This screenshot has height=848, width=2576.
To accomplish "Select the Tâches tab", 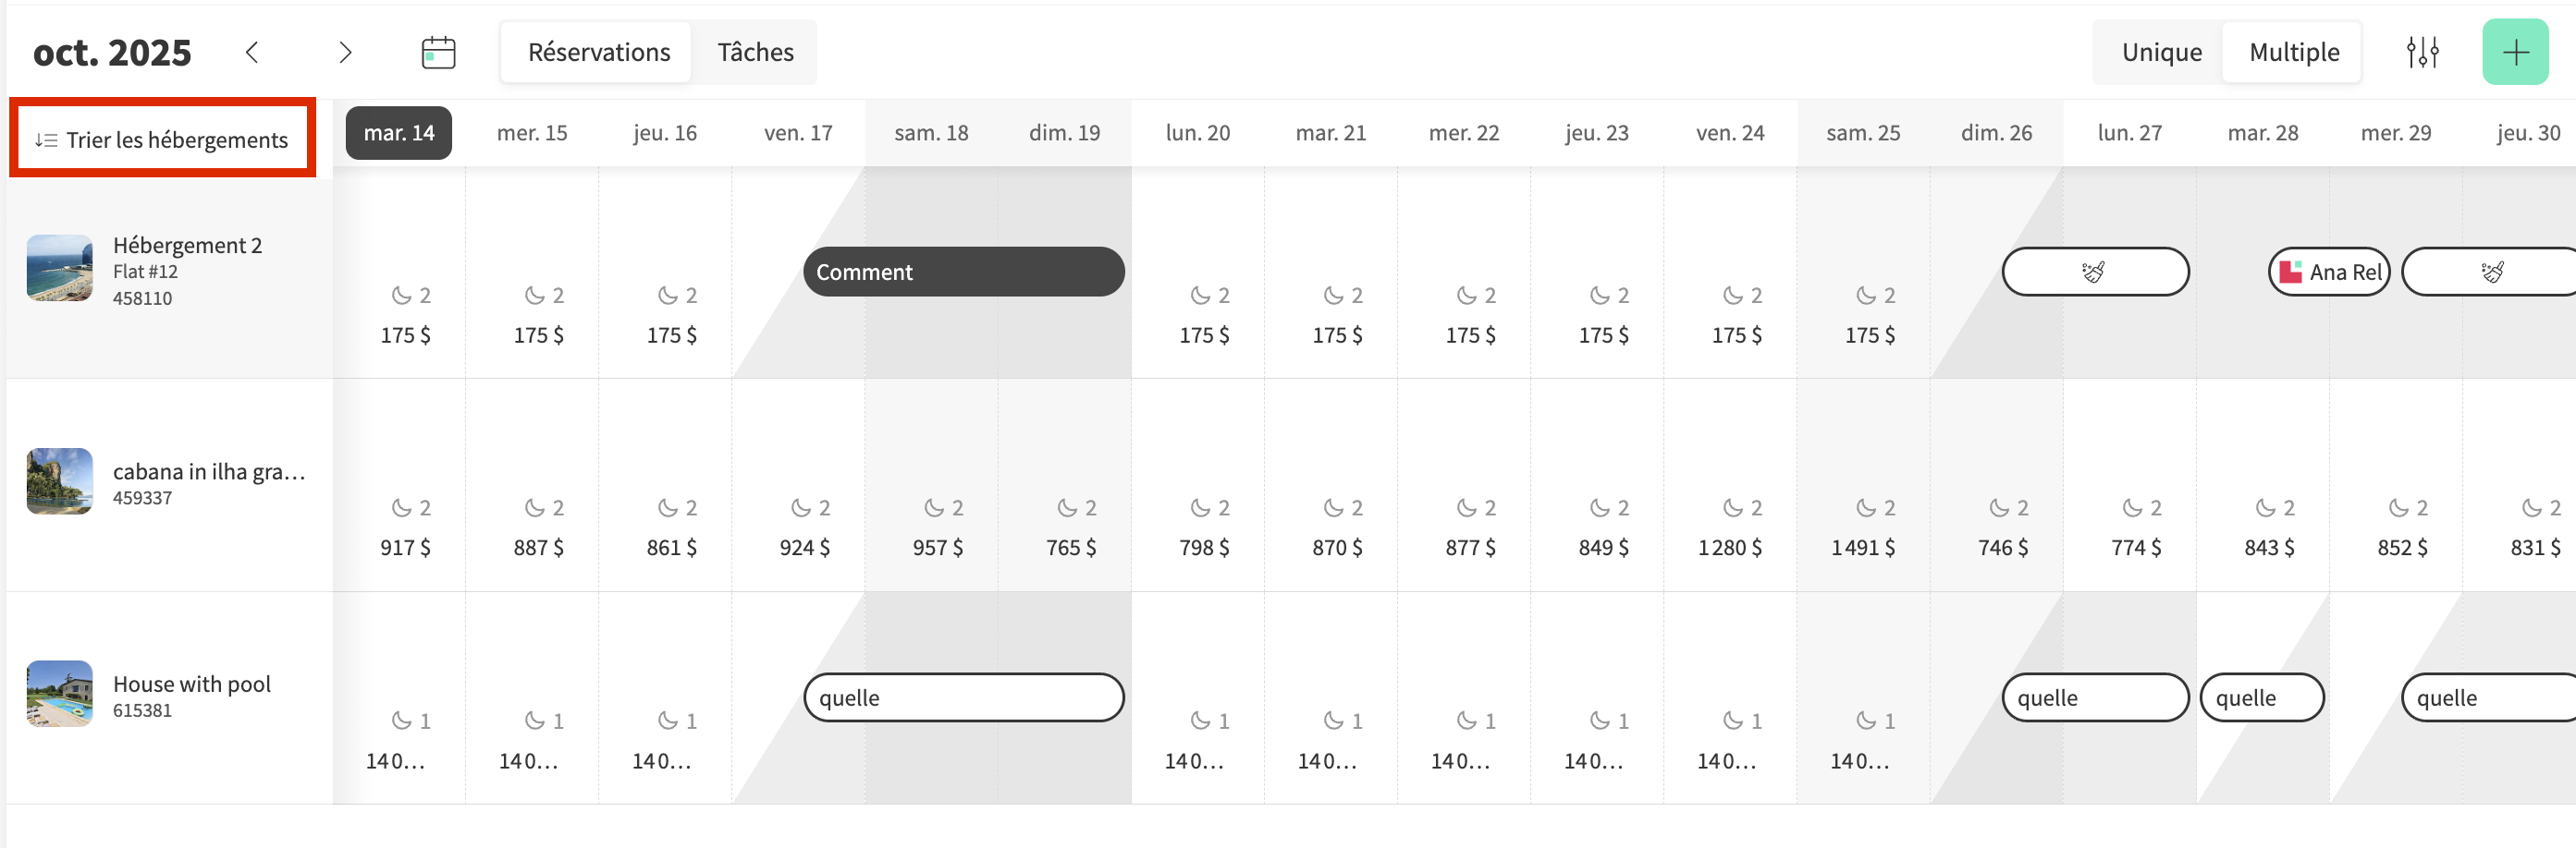I will [x=755, y=52].
